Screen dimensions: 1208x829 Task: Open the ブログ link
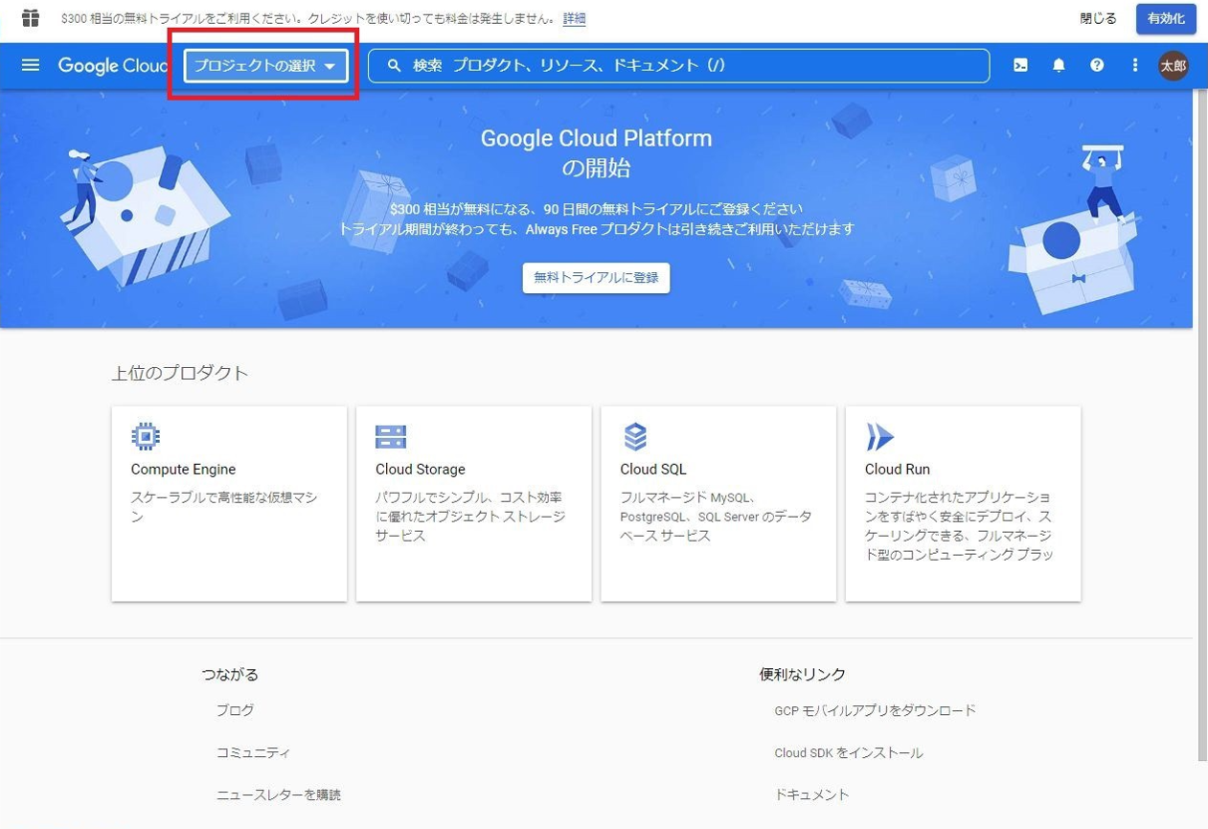(x=235, y=710)
